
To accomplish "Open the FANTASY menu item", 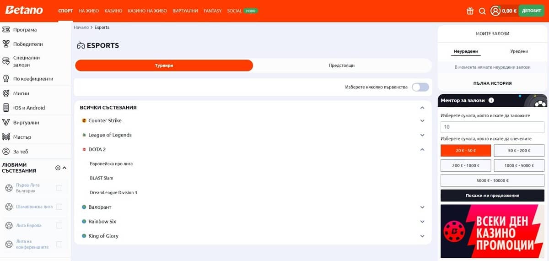I will tap(213, 11).
